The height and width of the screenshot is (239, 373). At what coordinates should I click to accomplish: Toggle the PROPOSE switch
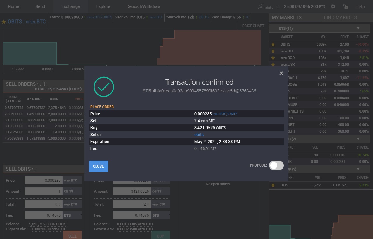coord(276,165)
